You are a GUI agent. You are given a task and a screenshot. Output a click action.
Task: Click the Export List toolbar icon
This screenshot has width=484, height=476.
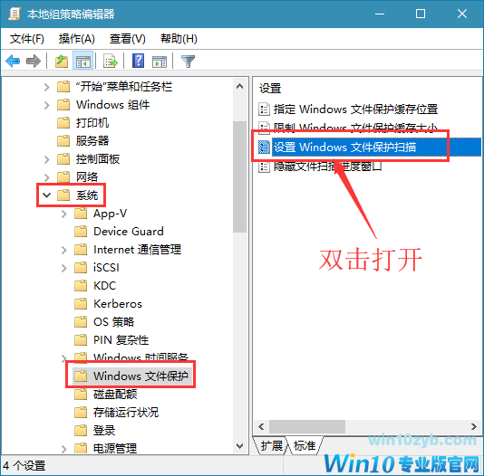pyautogui.click(x=111, y=61)
